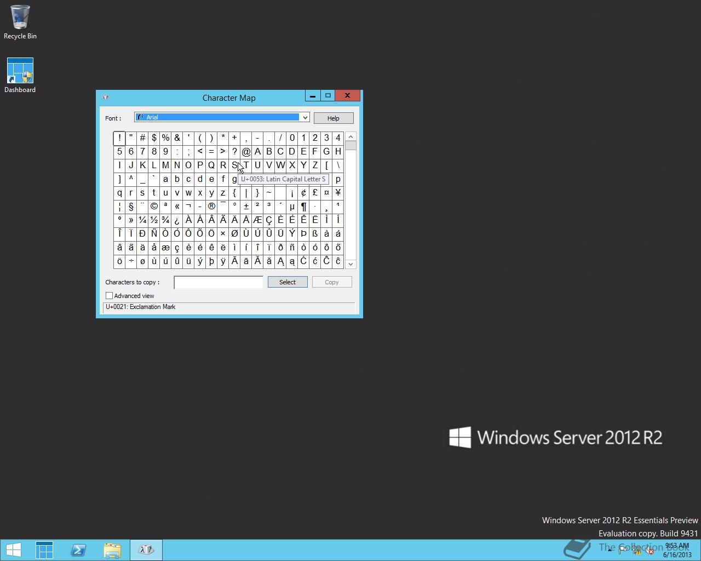Select the Ø capital O with stroke
Image resolution: width=701 pixels, height=561 pixels.
[234, 234]
